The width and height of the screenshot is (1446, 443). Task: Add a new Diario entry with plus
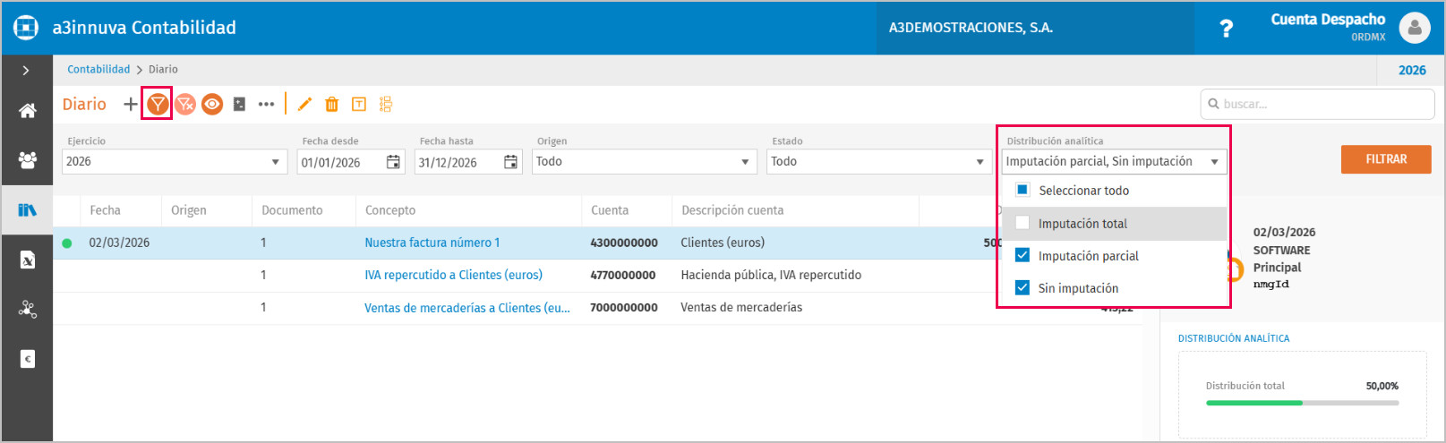(x=131, y=104)
